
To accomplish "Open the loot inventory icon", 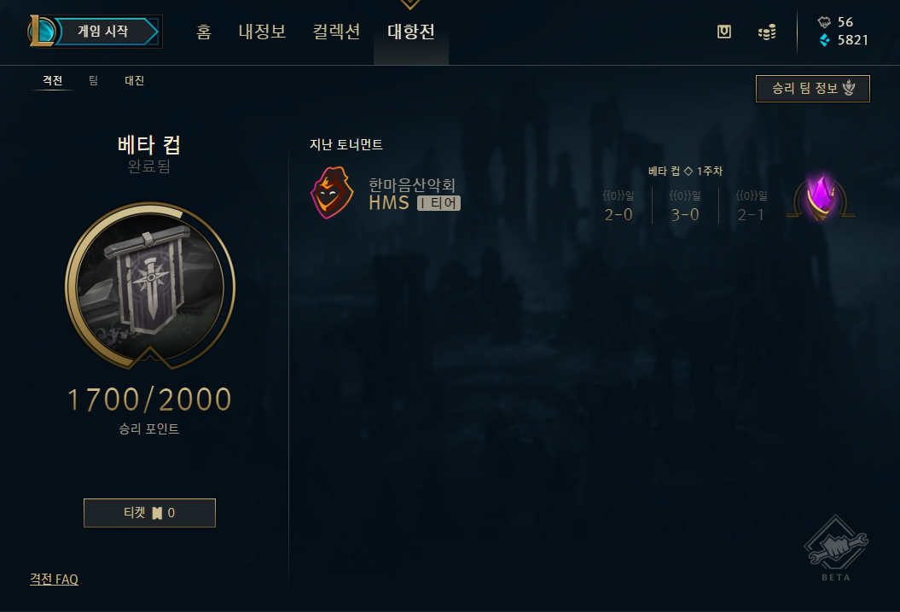I will point(723,32).
